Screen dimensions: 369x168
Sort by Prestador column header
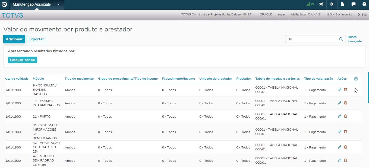click(244, 79)
